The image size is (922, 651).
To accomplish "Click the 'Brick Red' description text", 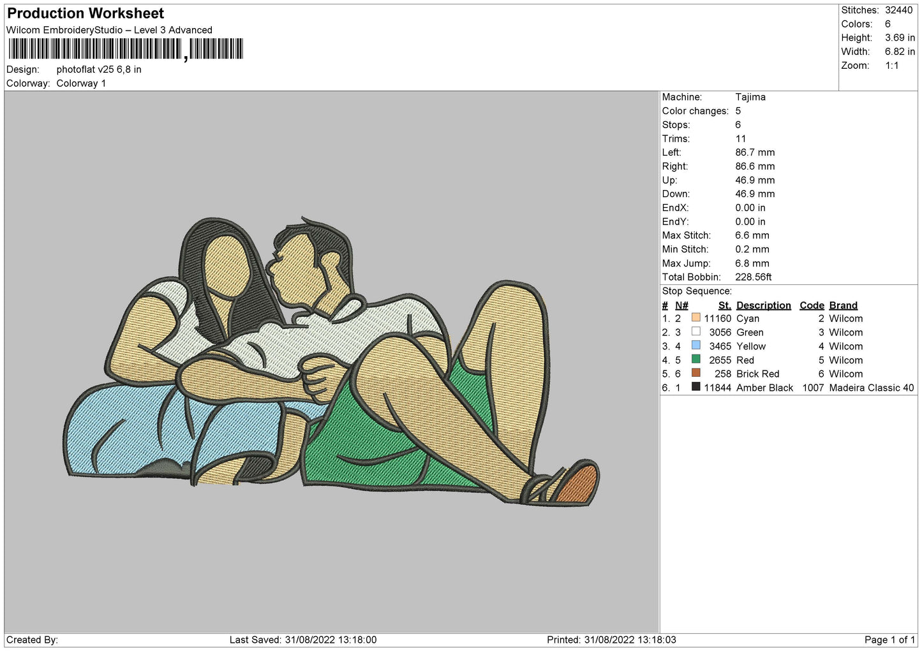I will [757, 374].
